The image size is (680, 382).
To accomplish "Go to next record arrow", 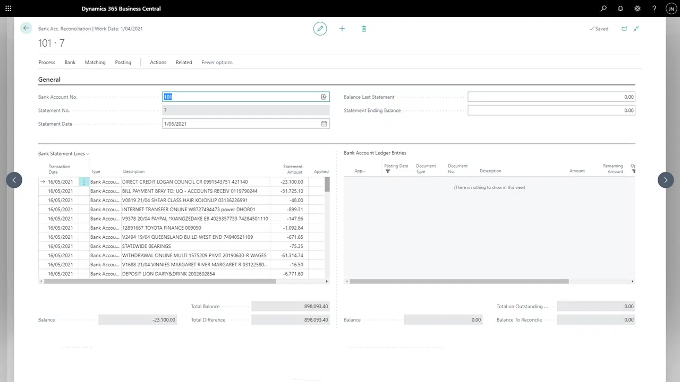I will click(x=666, y=180).
